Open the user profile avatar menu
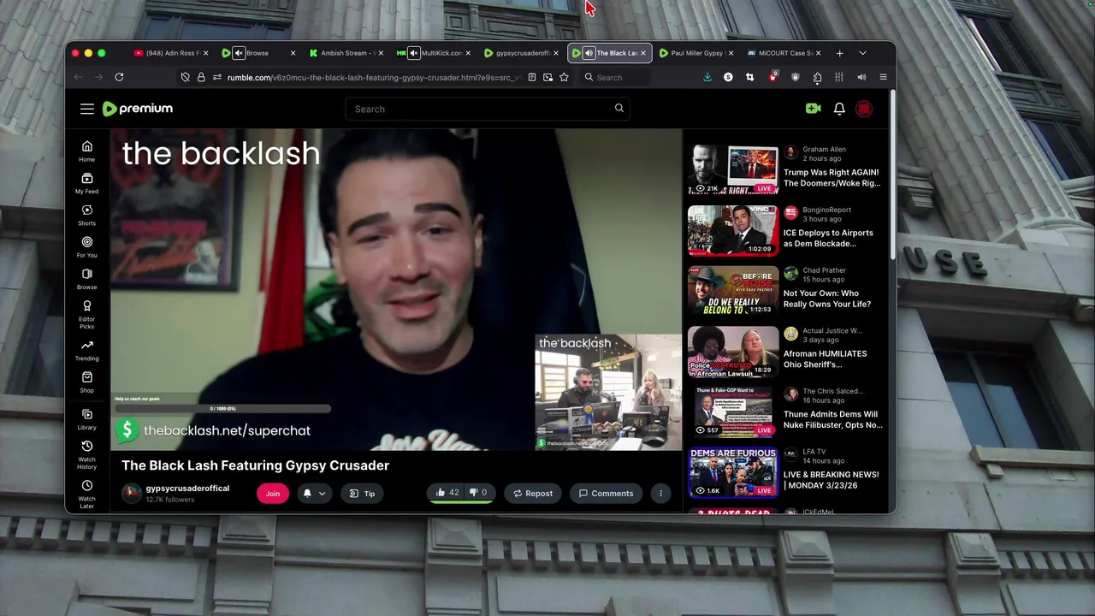This screenshot has width=1095, height=616. coord(864,109)
